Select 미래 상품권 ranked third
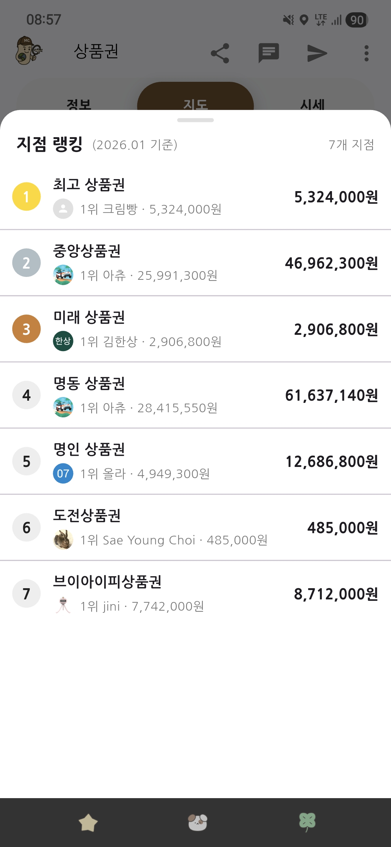 pos(195,329)
